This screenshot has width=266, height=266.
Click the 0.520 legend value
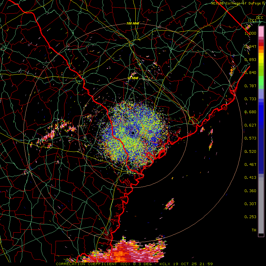click(250, 152)
